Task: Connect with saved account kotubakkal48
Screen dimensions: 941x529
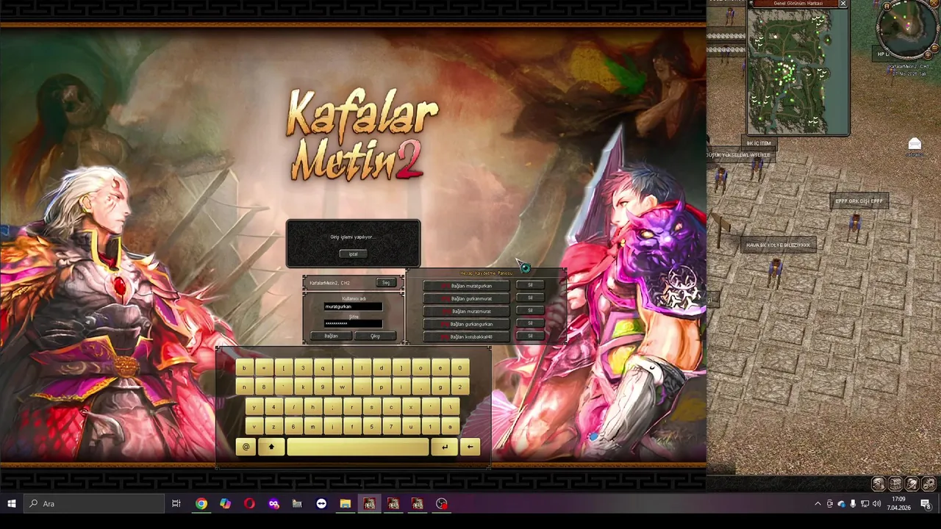Action: (466, 337)
